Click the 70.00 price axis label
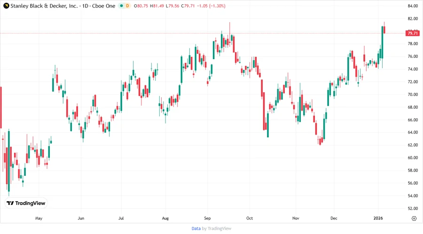 413,94
